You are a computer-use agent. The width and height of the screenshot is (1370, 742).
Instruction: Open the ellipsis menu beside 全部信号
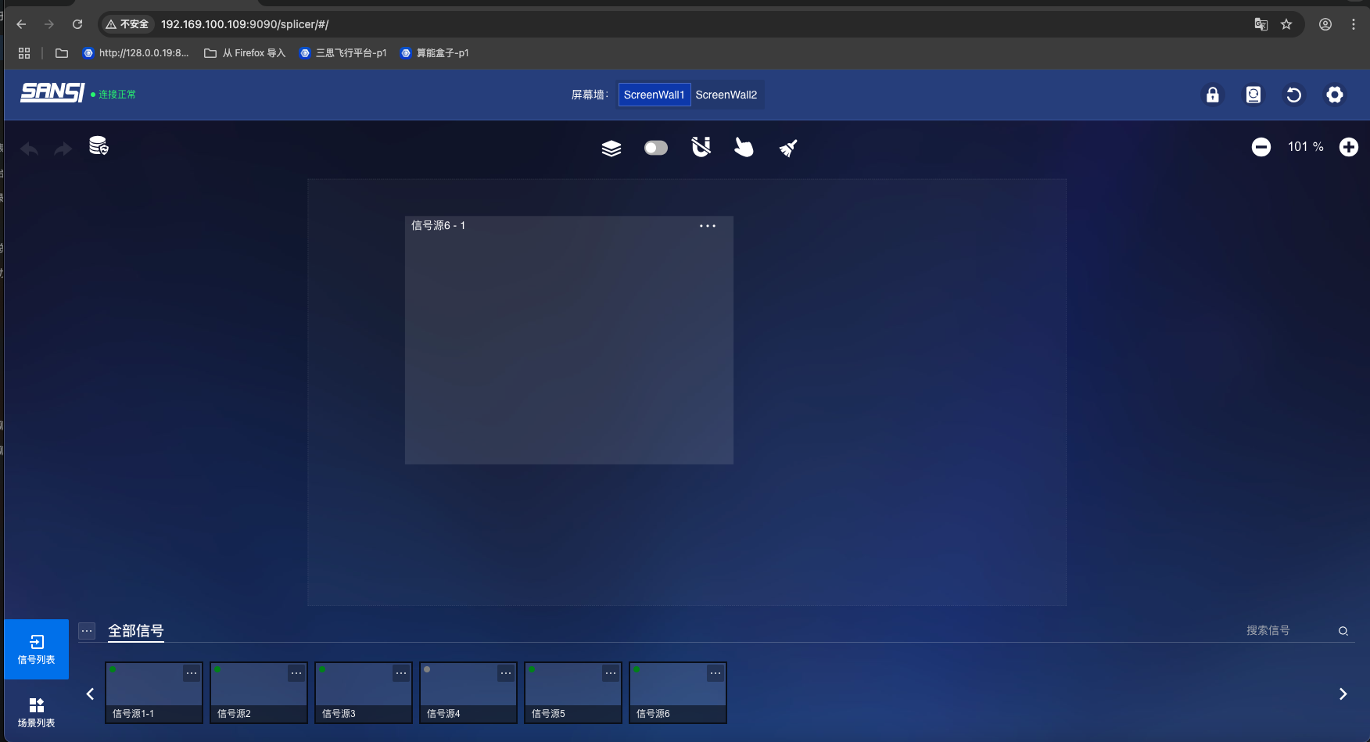tap(87, 630)
